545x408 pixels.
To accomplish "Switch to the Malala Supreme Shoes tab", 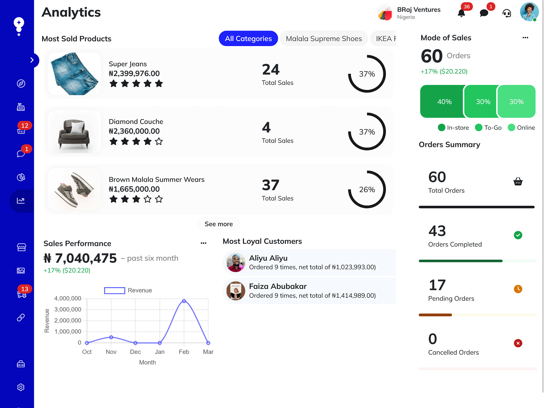I will pyautogui.click(x=324, y=38).
